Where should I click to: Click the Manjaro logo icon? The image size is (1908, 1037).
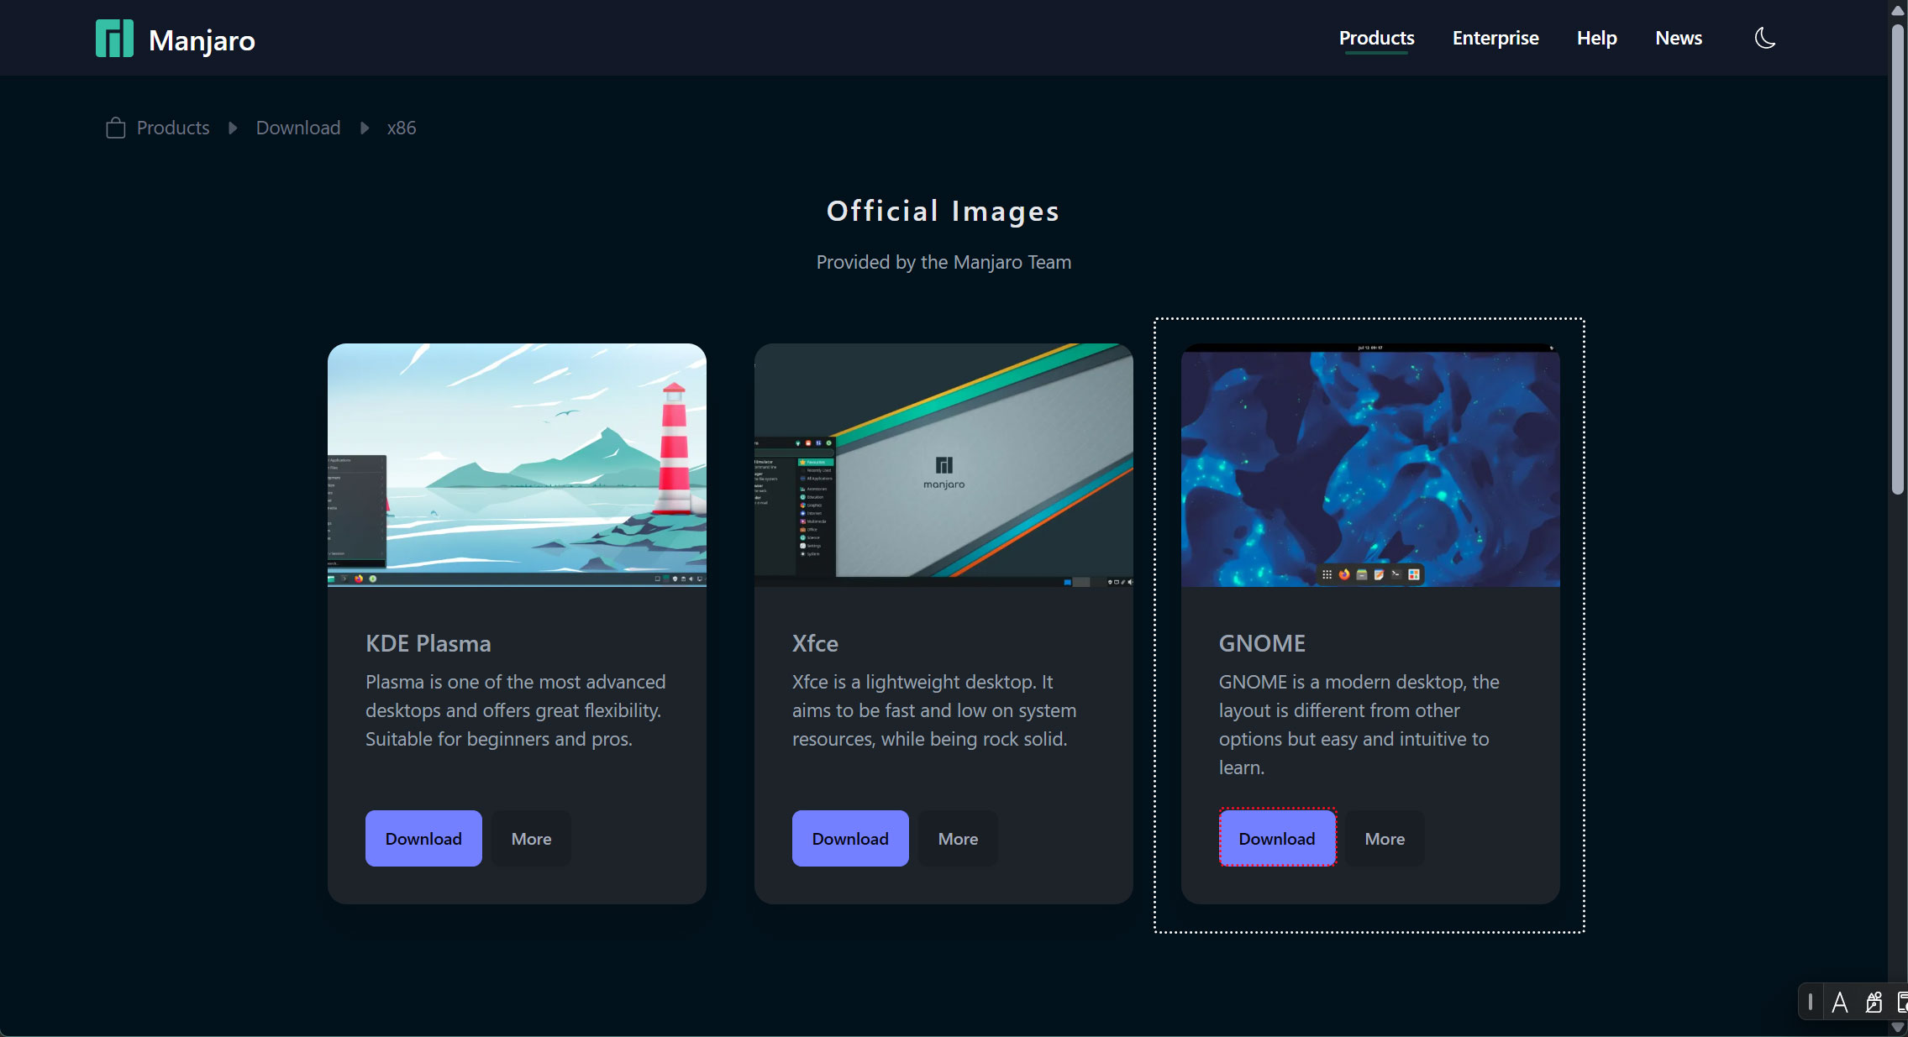tap(114, 39)
